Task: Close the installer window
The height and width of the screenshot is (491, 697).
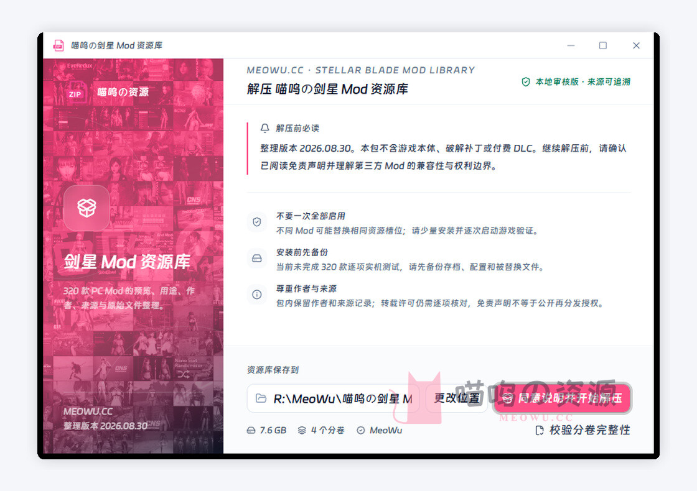Action: [x=636, y=45]
